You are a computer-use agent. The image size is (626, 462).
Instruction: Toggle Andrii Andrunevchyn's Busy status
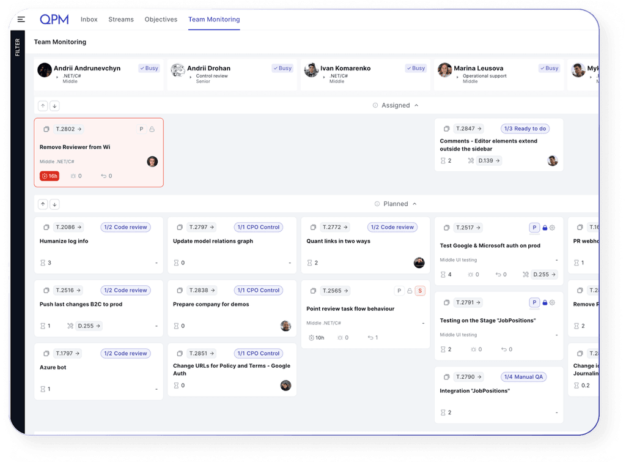pos(149,68)
